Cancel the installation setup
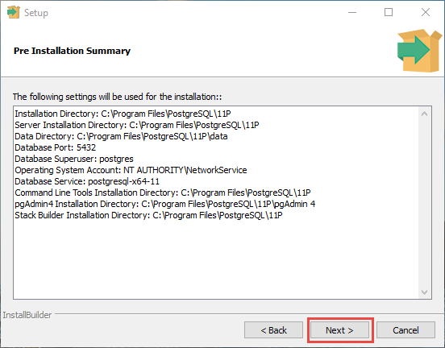Screen dimensions: 445x348 tap(405, 330)
